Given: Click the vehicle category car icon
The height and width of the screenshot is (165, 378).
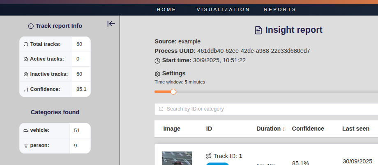Looking at the screenshot, I should (x=26, y=131).
